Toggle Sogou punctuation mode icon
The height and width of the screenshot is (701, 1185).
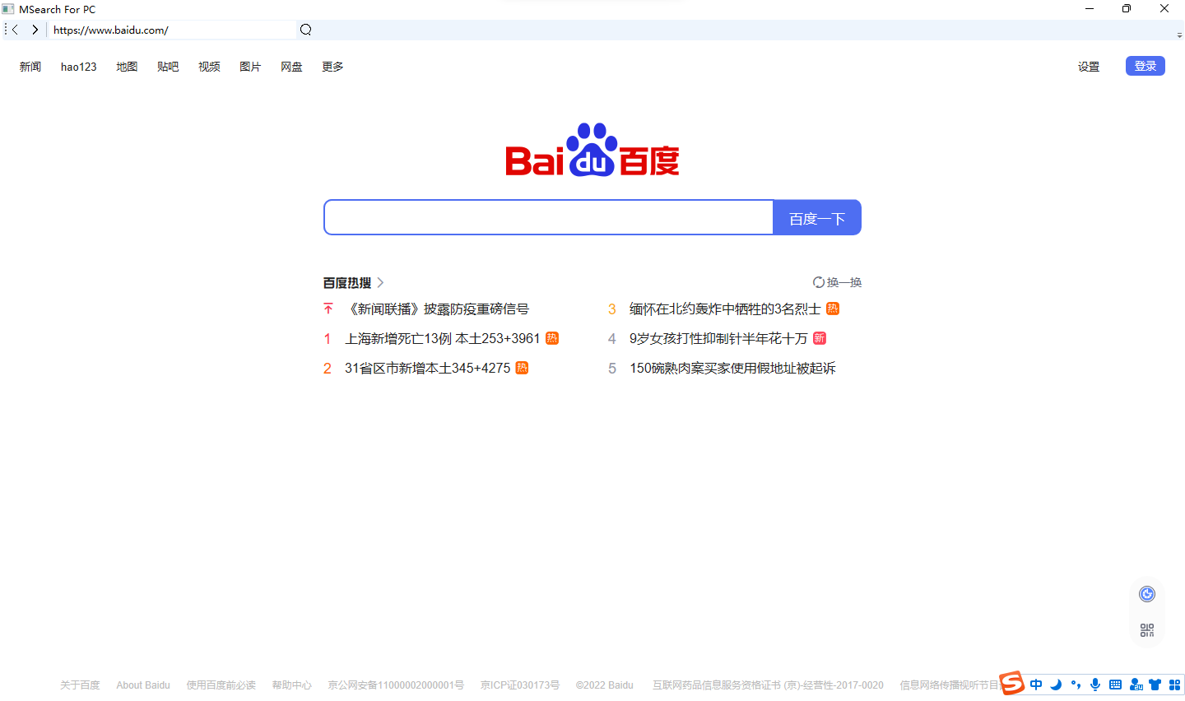[1076, 685]
